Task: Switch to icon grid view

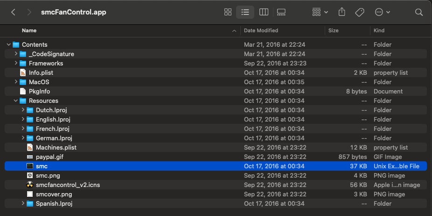Action: point(228,12)
